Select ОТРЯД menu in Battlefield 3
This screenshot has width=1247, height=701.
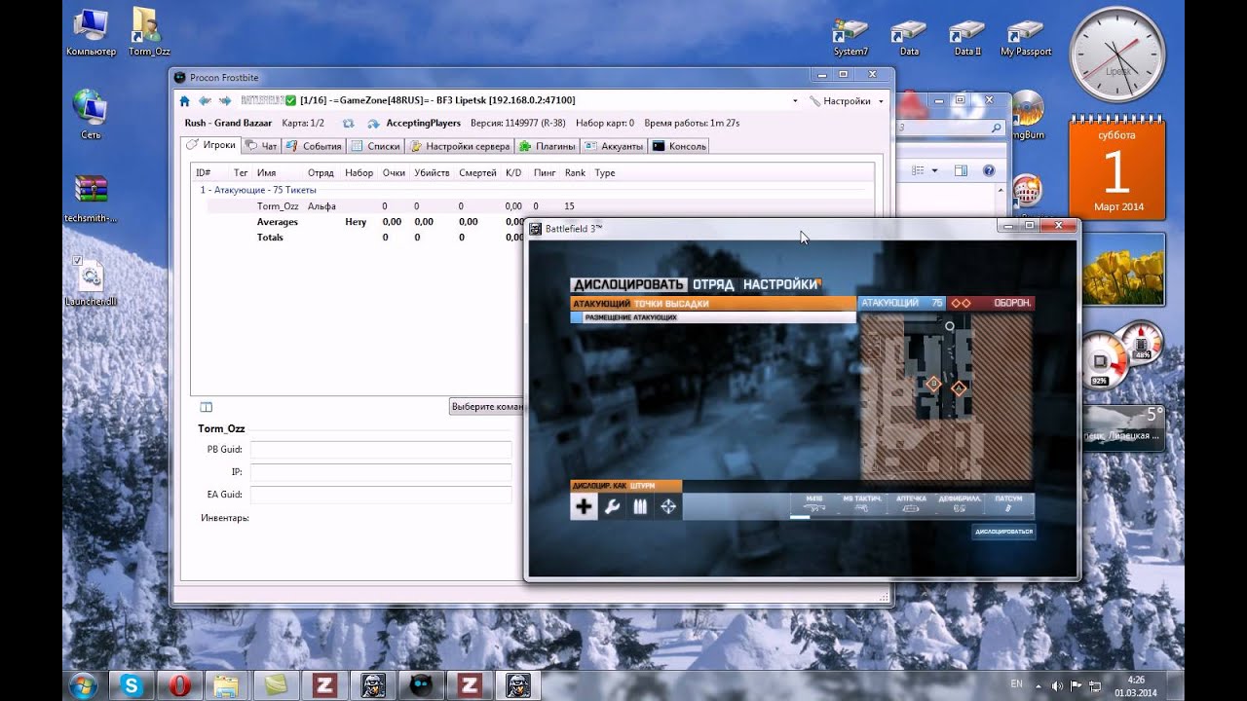[x=714, y=284]
